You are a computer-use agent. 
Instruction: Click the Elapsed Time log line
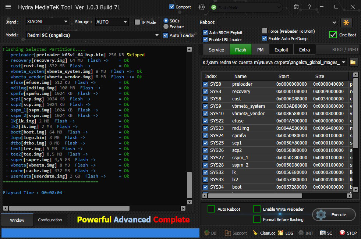(32, 193)
